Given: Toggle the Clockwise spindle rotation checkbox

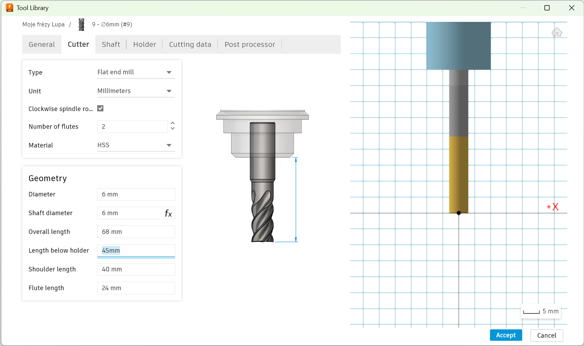Looking at the screenshot, I should pos(100,108).
